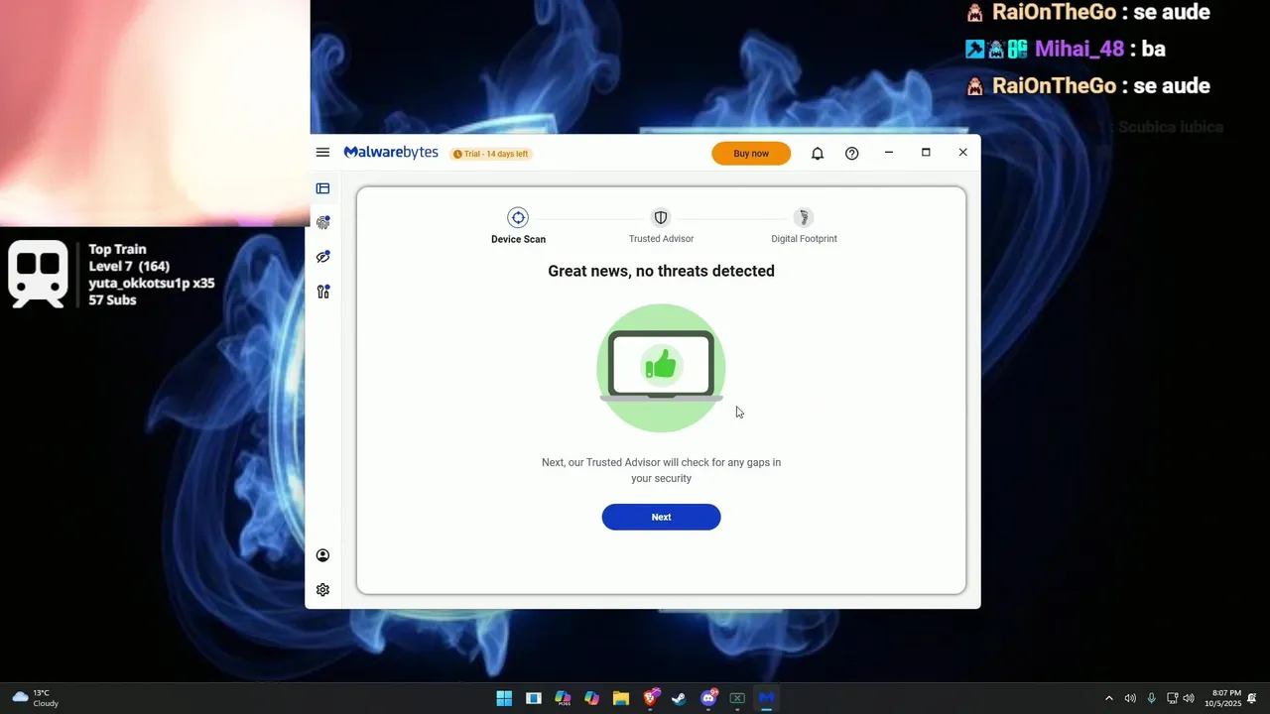This screenshot has height=714, width=1270.
Task: Click the Next button
Action: [661, 517]
